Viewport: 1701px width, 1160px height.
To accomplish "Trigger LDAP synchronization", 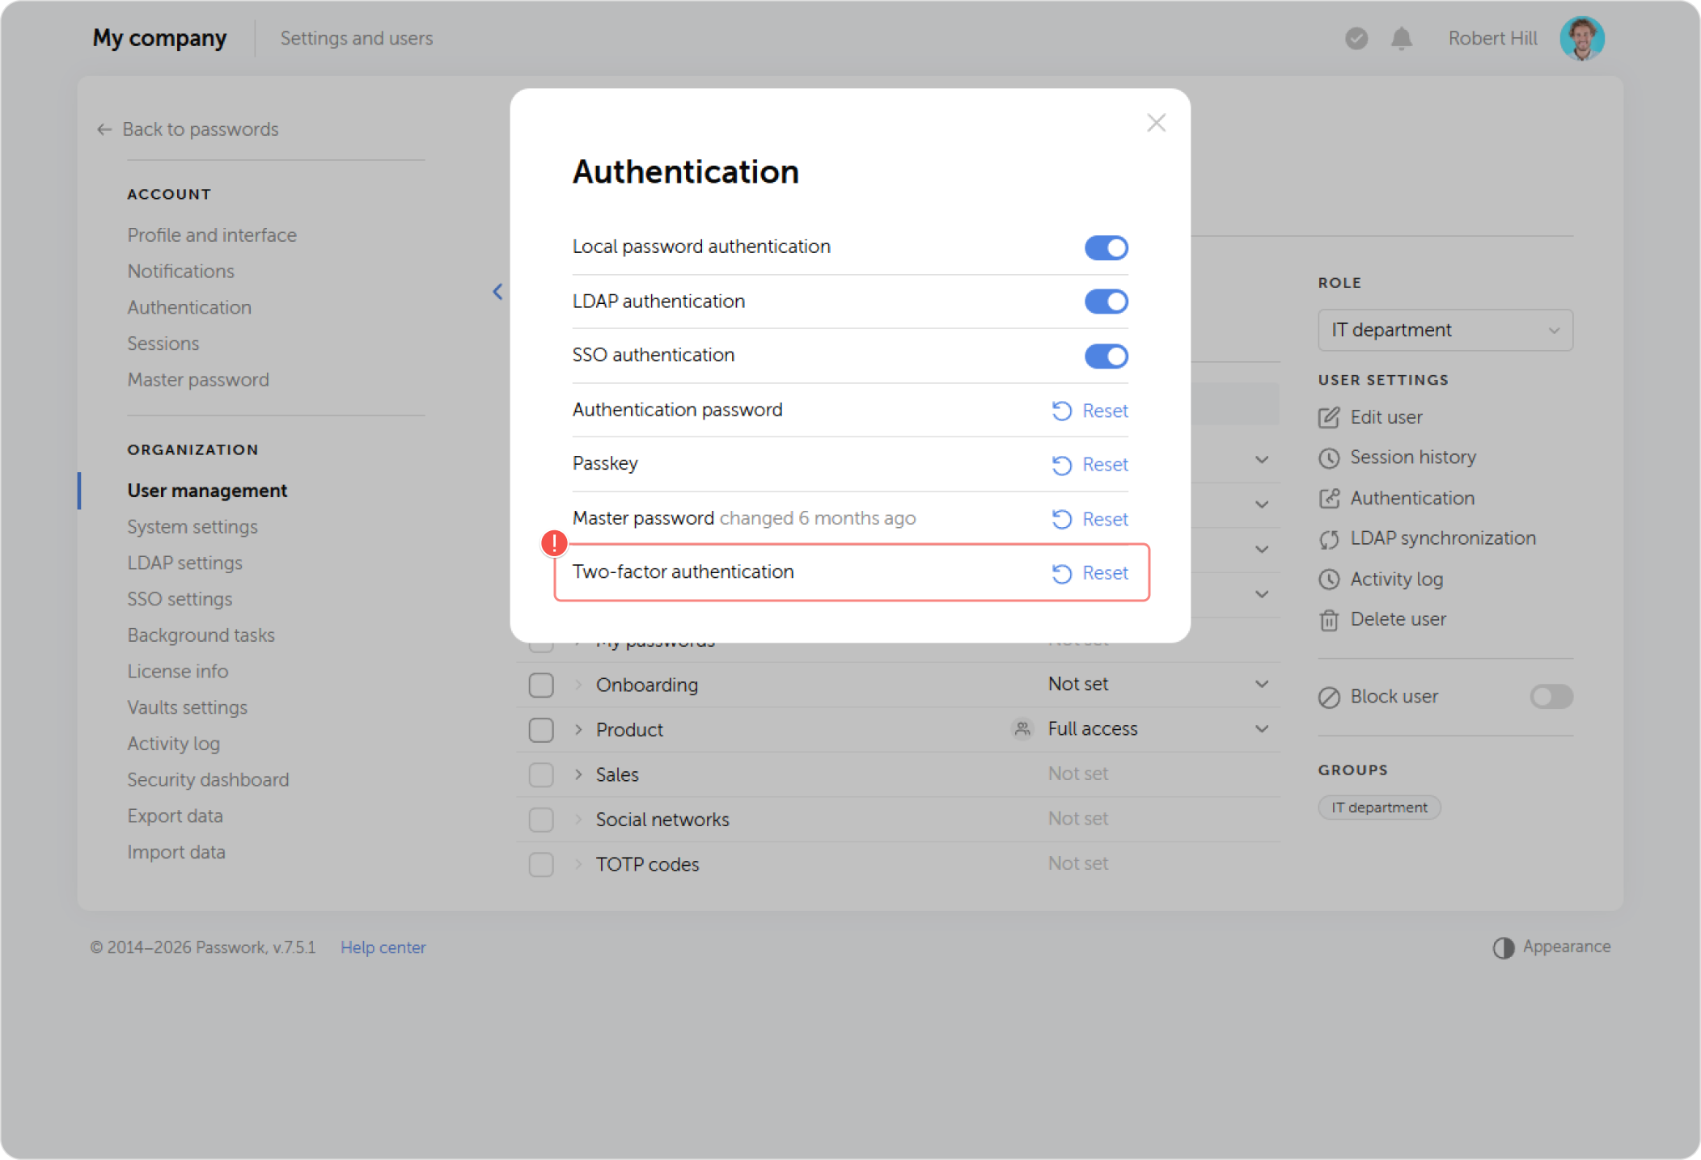I will 1328,538.
